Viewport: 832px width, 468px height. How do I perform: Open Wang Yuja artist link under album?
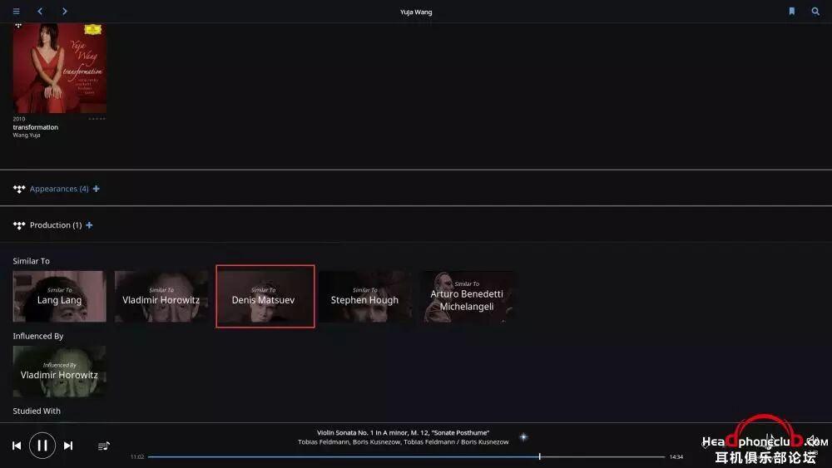point(27,135)
